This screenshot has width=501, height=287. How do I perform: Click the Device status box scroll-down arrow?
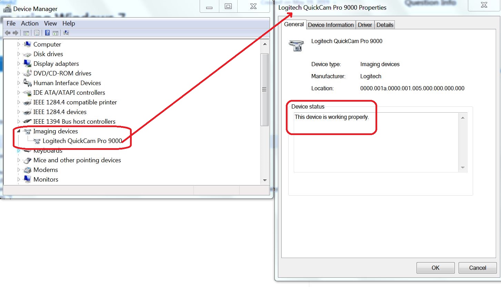pyautogui.click(x=463, y=168)
